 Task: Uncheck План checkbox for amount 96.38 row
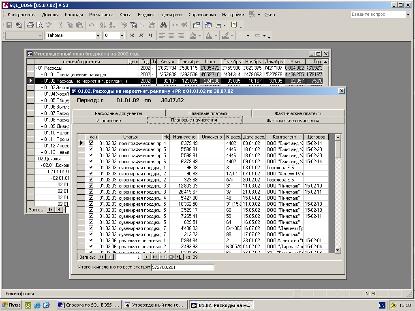(x=91, y=168)
